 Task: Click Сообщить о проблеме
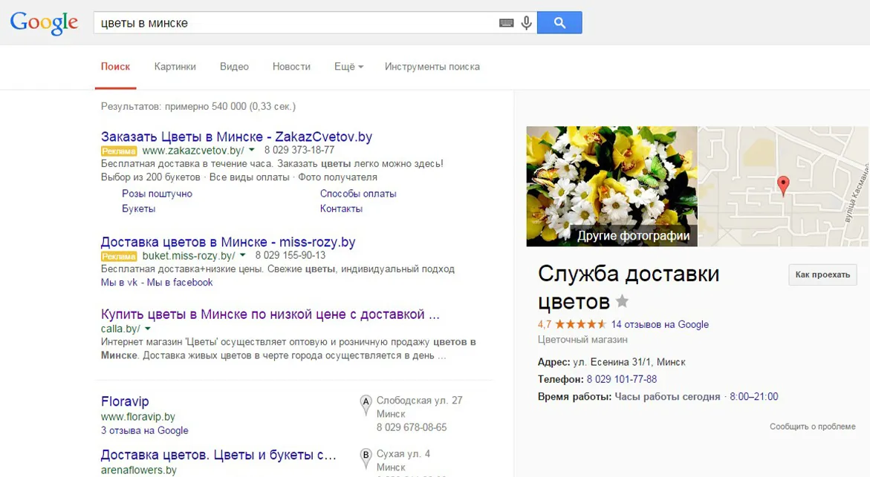(812, 427)
